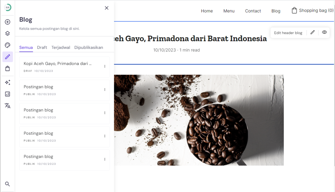
Task: Switch to the Draft tab
Action: pyautogui.click(x=42, y=47)
